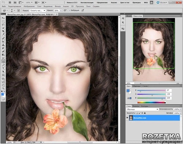Launch Mini Bridge from the application bar
Viewport: 183px width, 144px height.
click(15, 2)
